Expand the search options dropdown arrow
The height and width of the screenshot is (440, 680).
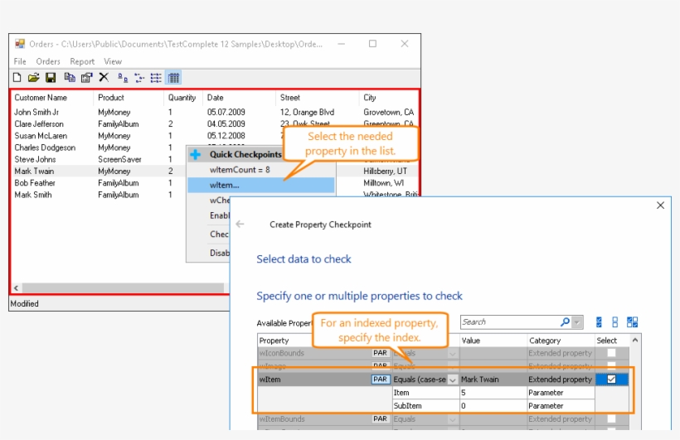(577, 322)
